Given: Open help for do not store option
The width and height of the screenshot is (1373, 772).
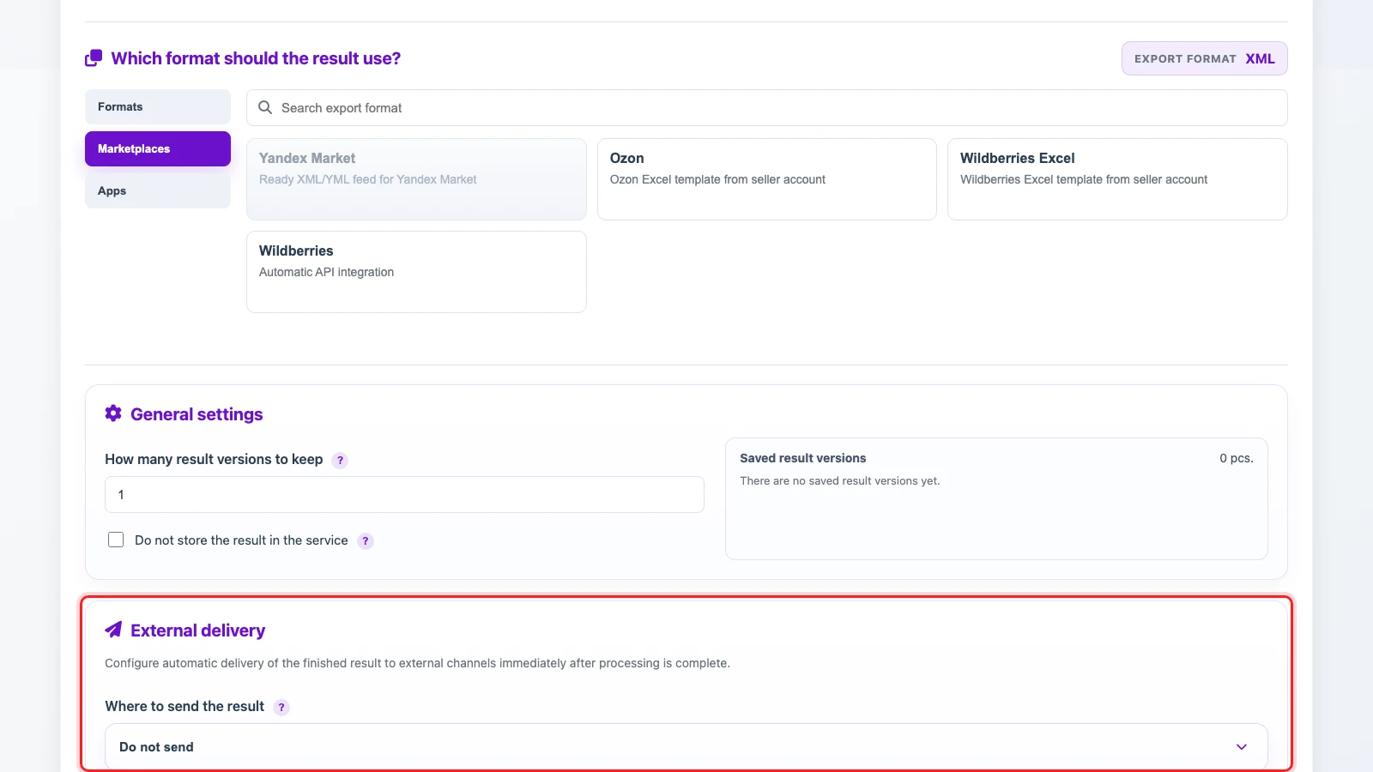Looking at the screenshot, I should [x=366, y=541].
